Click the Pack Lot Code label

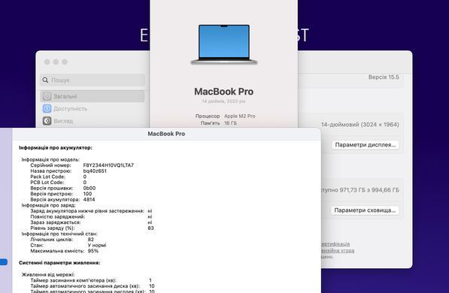(47, 177)
